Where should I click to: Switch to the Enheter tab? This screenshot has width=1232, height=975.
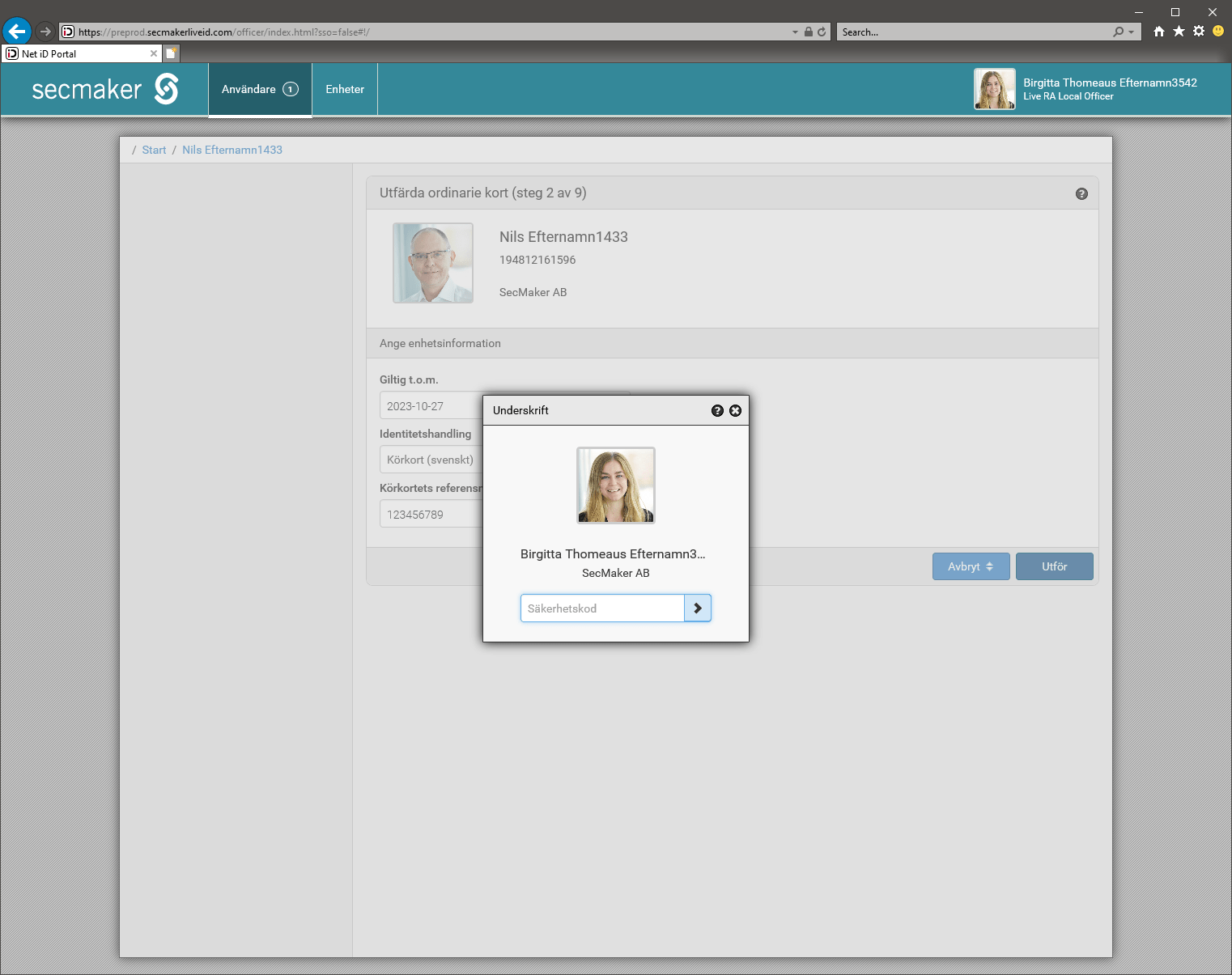(x=345, y=89)
